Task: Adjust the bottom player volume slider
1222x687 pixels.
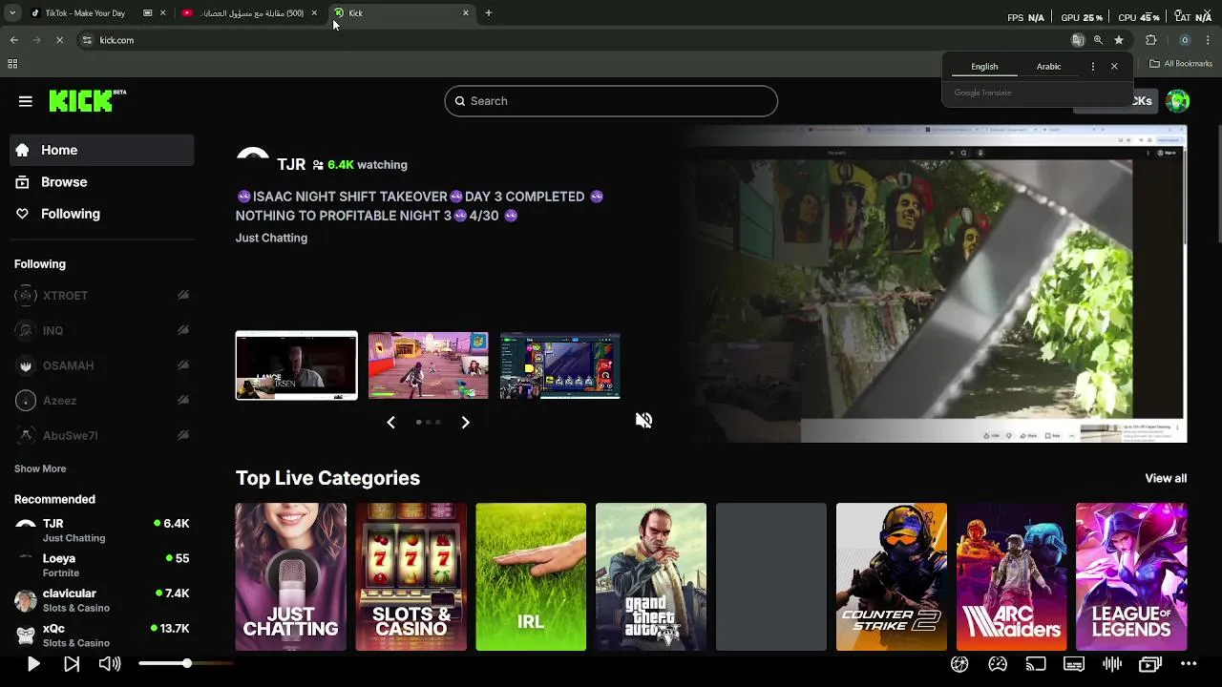Action: (186, 663)
